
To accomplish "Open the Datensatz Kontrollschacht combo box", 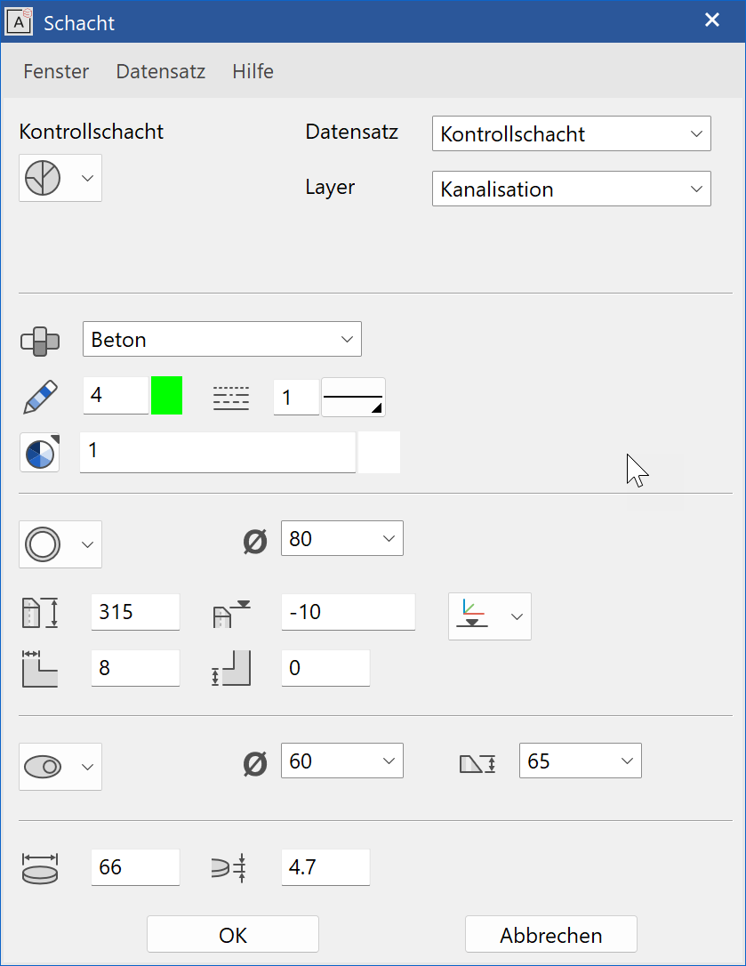I will (572, 133).
